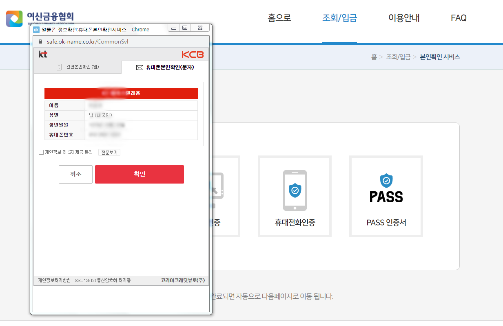
Task: Click the PASS 인증서 label
Action: (386, 223)
